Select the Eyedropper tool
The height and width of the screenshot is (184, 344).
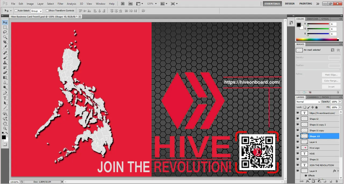[5, 47]
